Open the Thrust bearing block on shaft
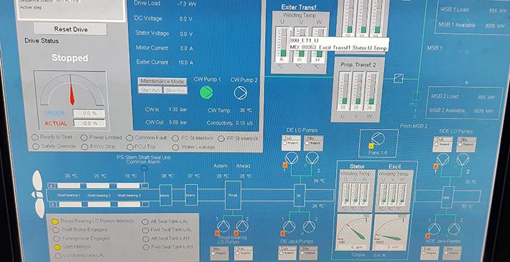This screenshot has width=510, height=262. pyautogui.click(x=233, y=195)
